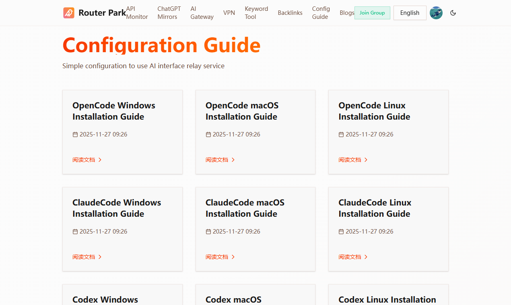This screenshot has width=511, height=305.
Task: Click date 2025-11-27 09:26 on ClaudeCode Windows card
Action: tap(103, 232)
